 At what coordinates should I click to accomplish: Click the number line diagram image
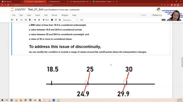(x=100, y=81)
